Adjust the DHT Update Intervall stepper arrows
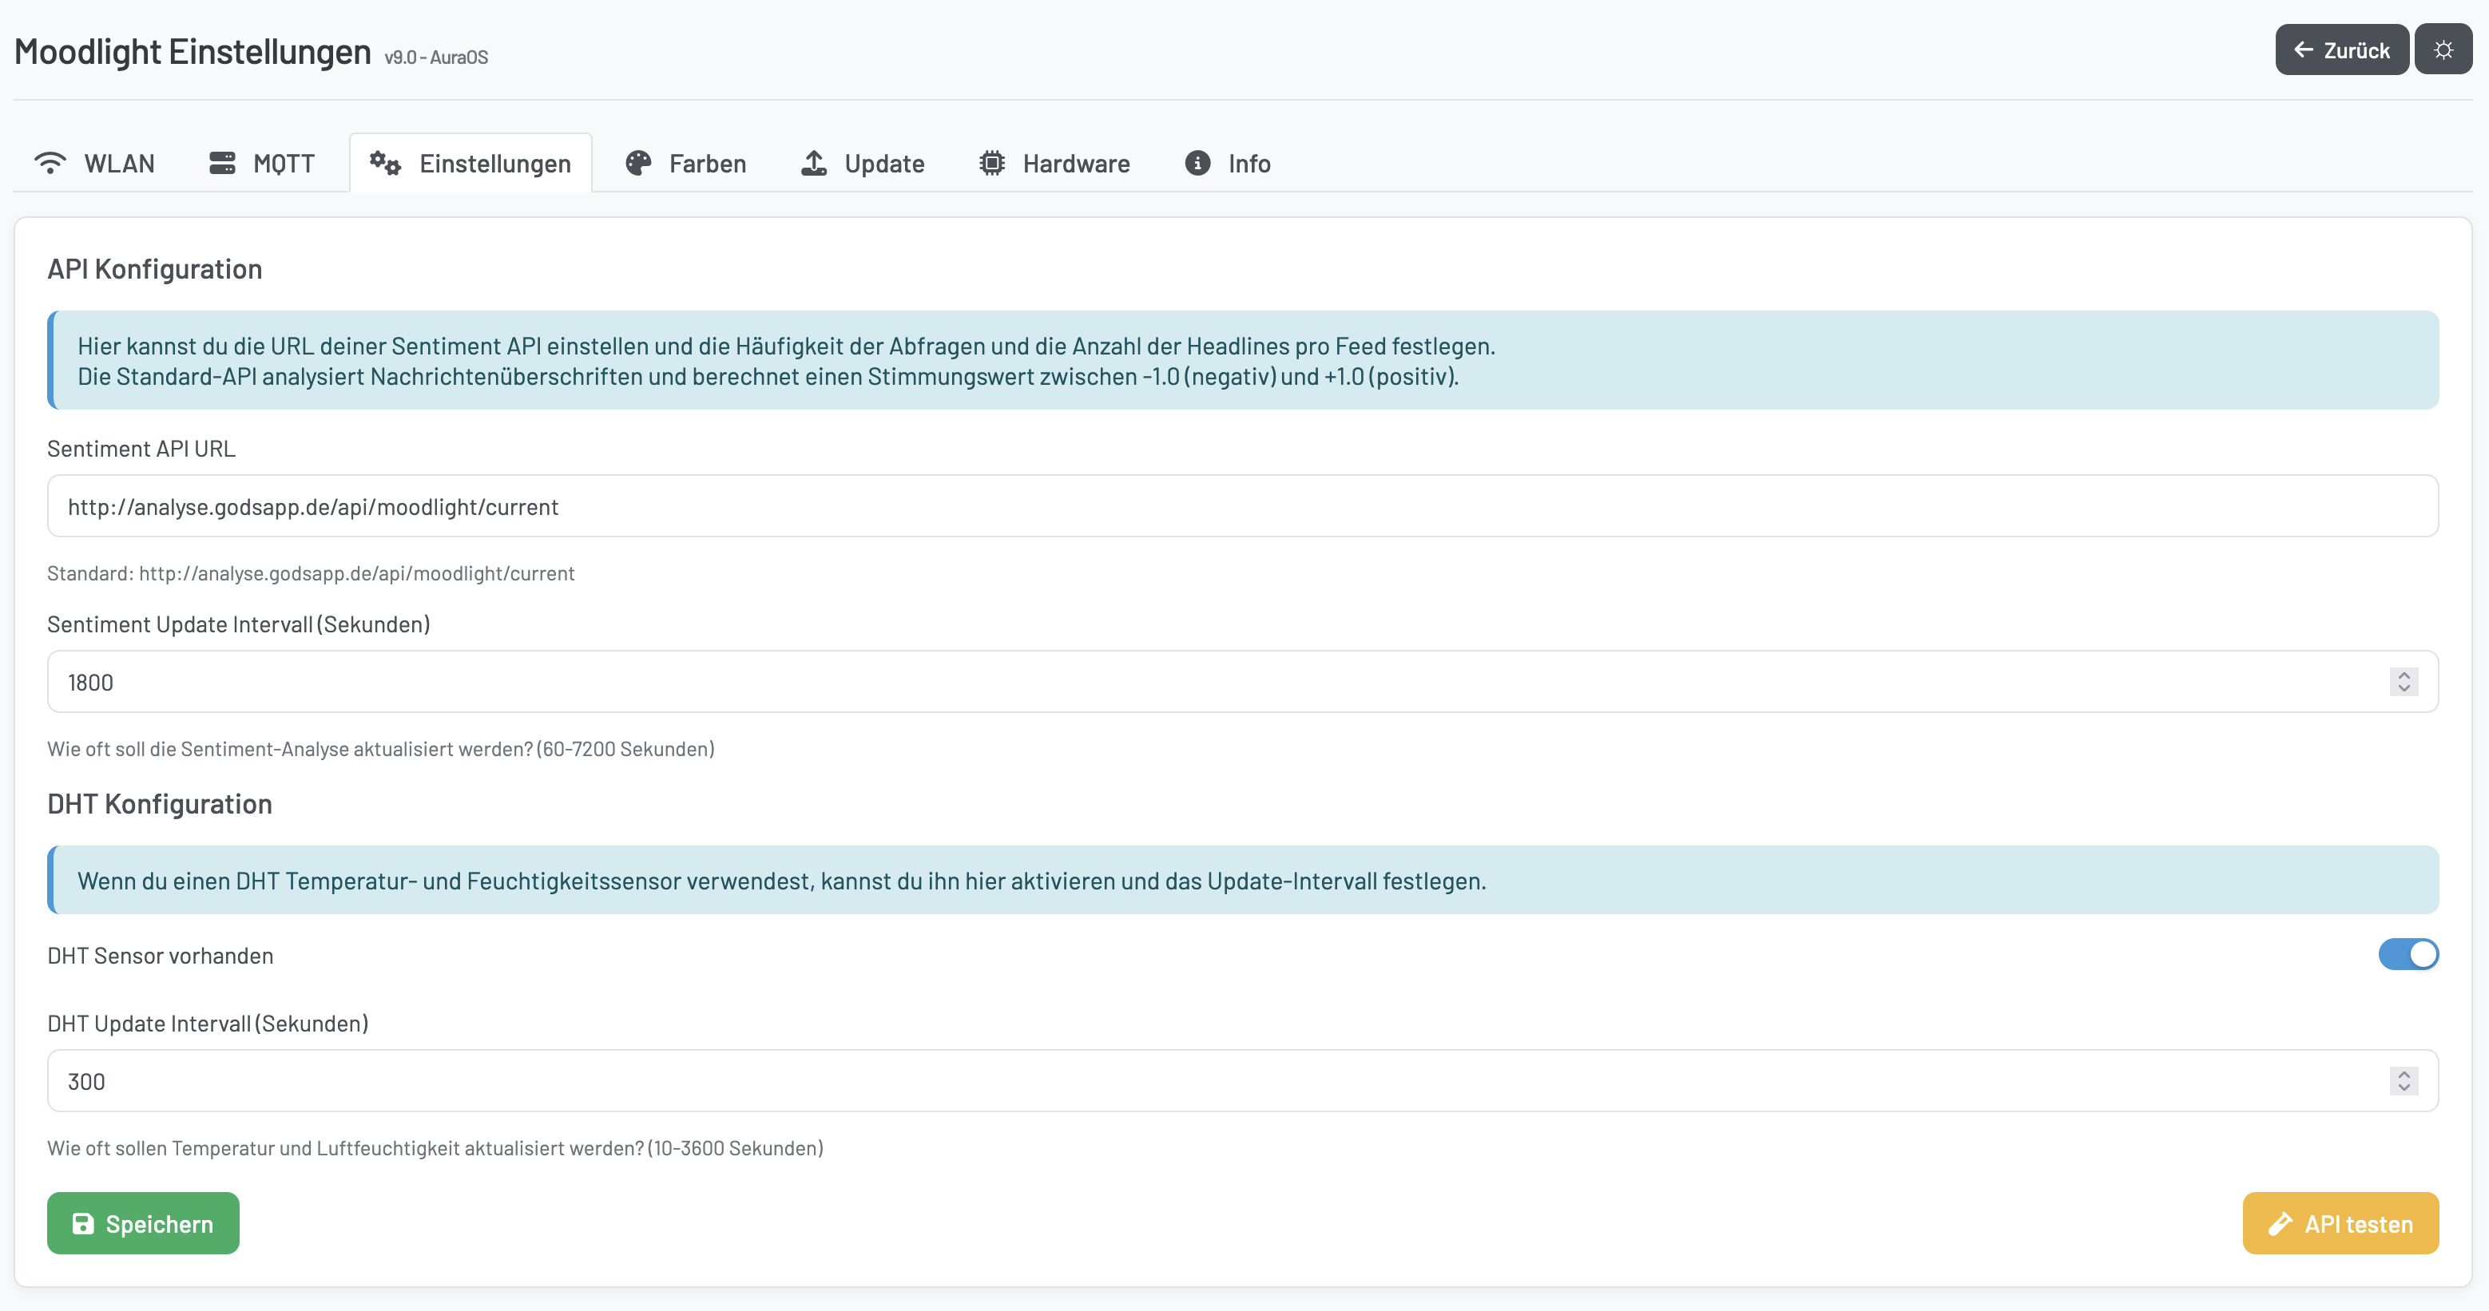The height and width of the screenshot is (1311, 2489). point(2404,1081)
